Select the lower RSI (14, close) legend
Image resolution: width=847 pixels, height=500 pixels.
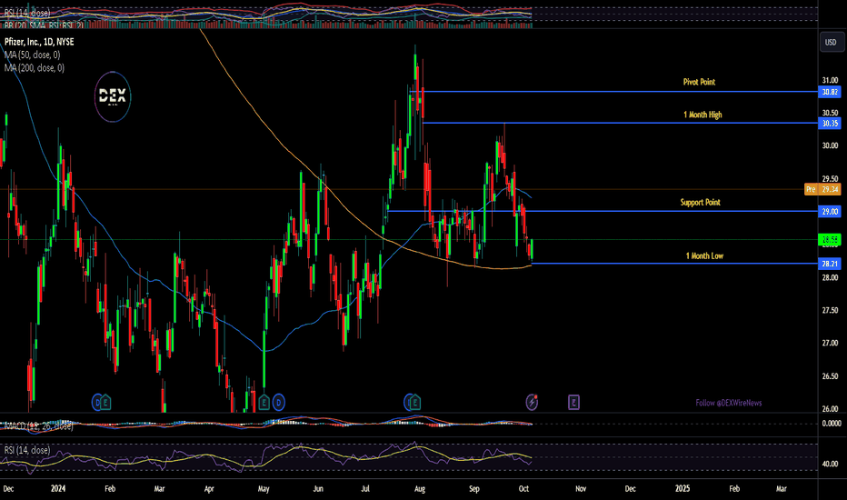click(27, 450)
